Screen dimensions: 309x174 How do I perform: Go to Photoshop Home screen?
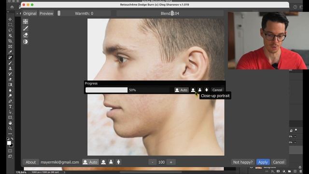tap(12, 7)
